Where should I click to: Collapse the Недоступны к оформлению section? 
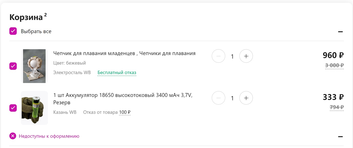click(x=340, y=136)
